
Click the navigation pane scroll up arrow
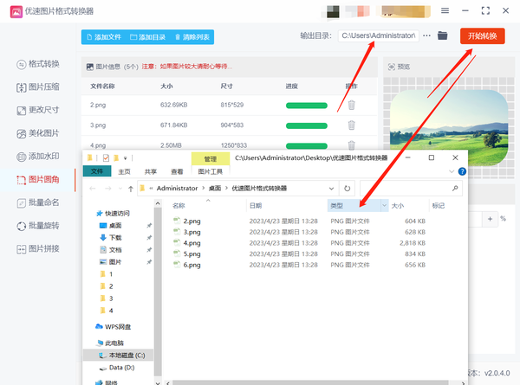(158, 203)
